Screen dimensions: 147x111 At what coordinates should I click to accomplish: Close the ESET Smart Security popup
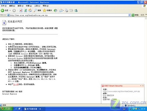(x=143, y=86)
